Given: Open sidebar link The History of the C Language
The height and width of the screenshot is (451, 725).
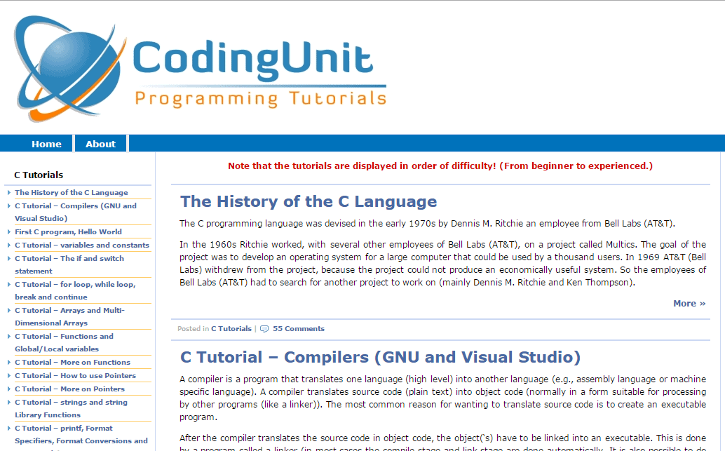Looking at the screenshot, I should (72, 192).
